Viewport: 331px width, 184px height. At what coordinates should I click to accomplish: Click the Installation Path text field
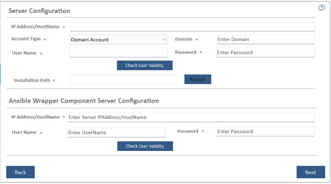123,80
